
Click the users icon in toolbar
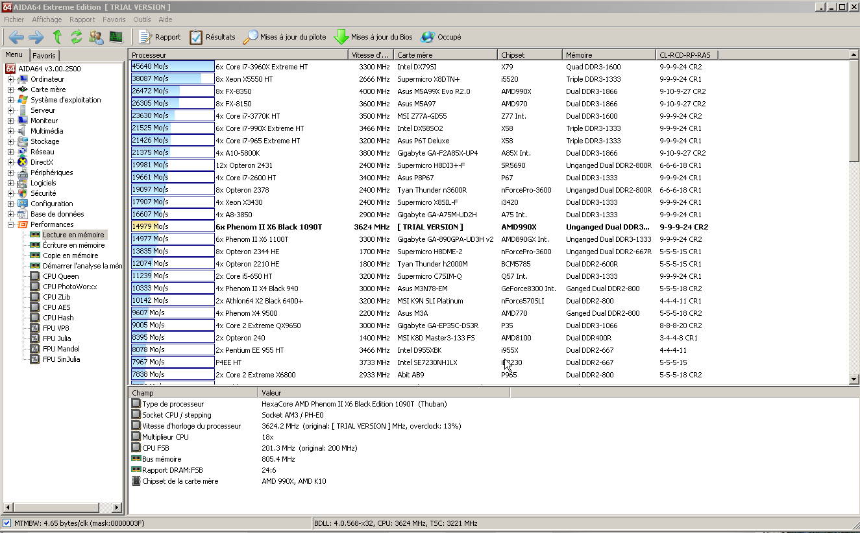(x=96, y=37)
